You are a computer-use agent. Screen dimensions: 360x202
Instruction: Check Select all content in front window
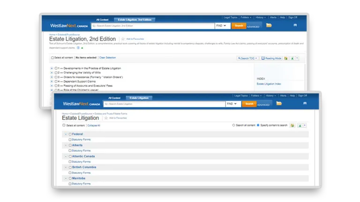click(64, 125)
